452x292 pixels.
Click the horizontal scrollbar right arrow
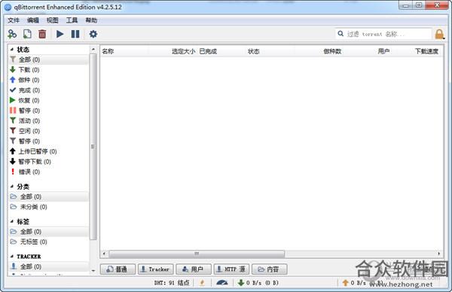(x=438, y=254)
